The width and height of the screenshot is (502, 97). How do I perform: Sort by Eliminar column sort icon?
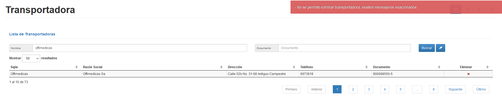click(487, 67)
